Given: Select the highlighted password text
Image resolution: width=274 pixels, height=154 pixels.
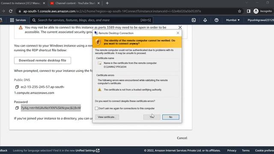Looking at the screenshot, I should [51, 108].
